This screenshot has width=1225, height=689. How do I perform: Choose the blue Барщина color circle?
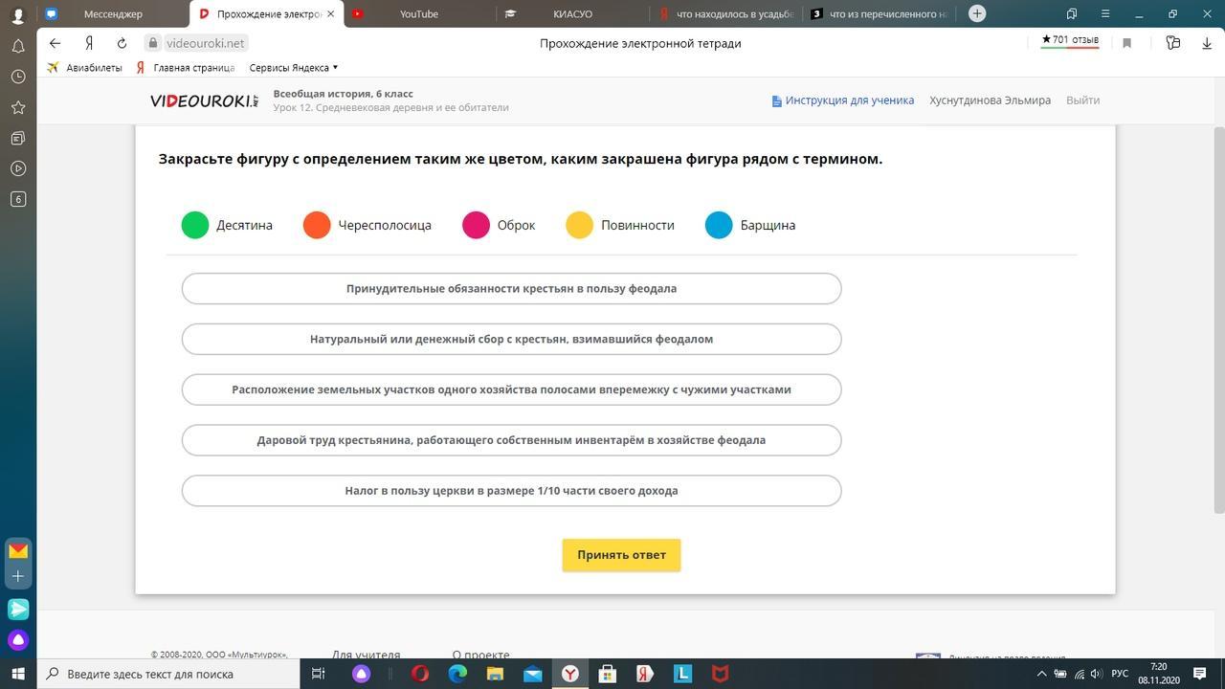719,225
